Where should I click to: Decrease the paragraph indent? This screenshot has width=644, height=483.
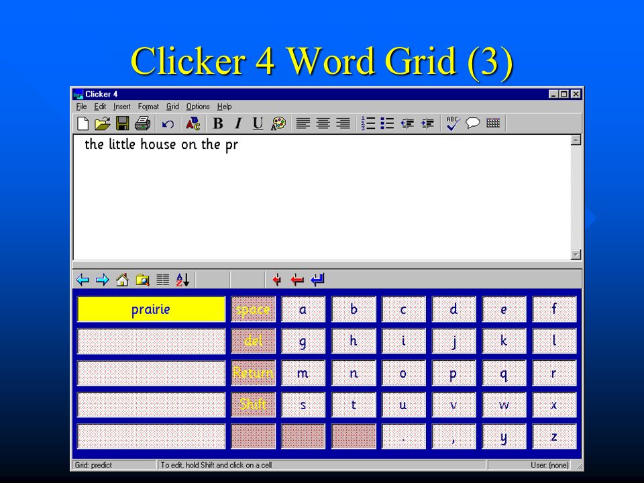(x=407, y=123)
